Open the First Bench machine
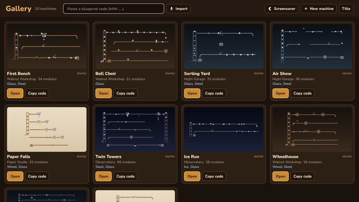The image size is (359, 202). [x=15, y=93]
